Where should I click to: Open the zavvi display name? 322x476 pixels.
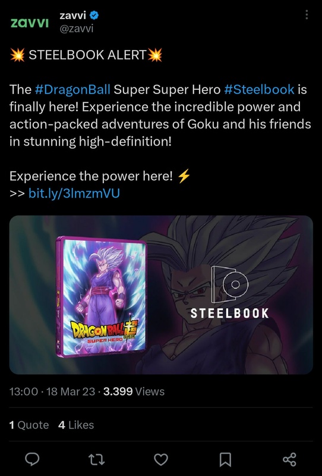[72, 15]
